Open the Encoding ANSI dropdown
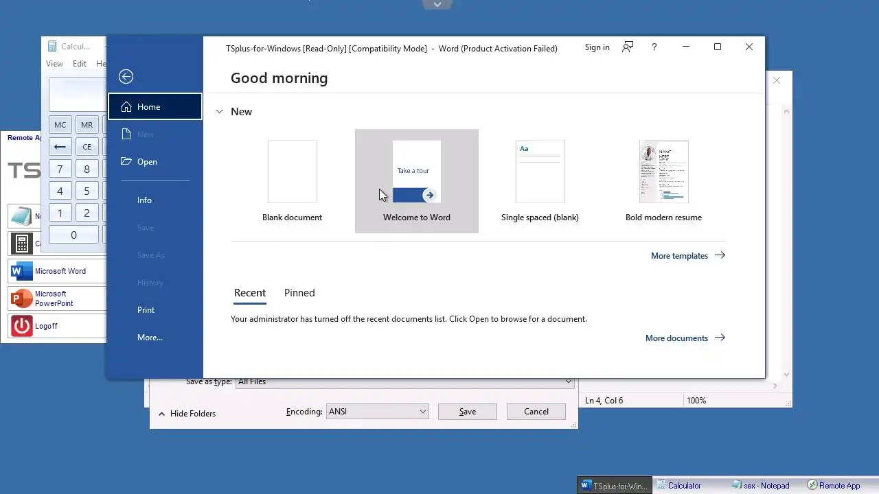The image size is (879, 494). pyautogui.click(x=377, y=412)
